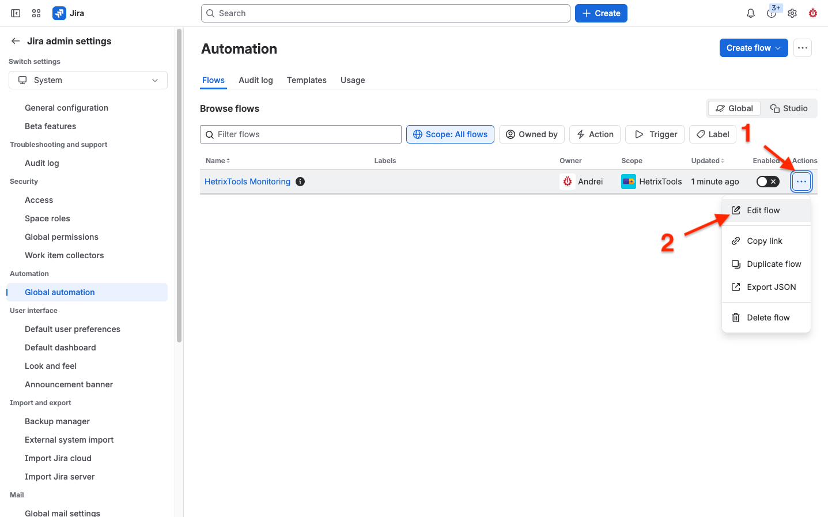The width and height of the screenshot is (828, 517).
Task: Switch to the Global view toggle
Action: pyautogui.click(x=734, y=108)
